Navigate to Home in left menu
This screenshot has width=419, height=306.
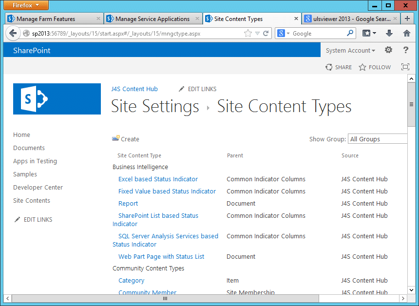coord(21,134)
